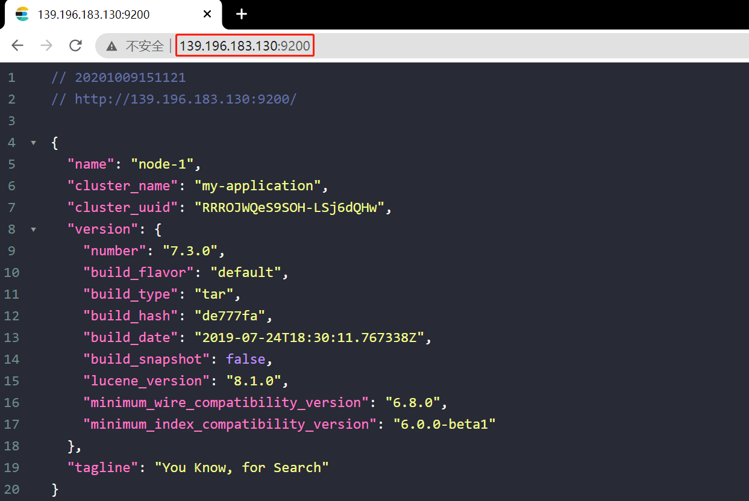Viewport: 749px width, 501px height.
Task: Open the http://139.196.183.130:9200/ comment link
Action: [186, 99]
